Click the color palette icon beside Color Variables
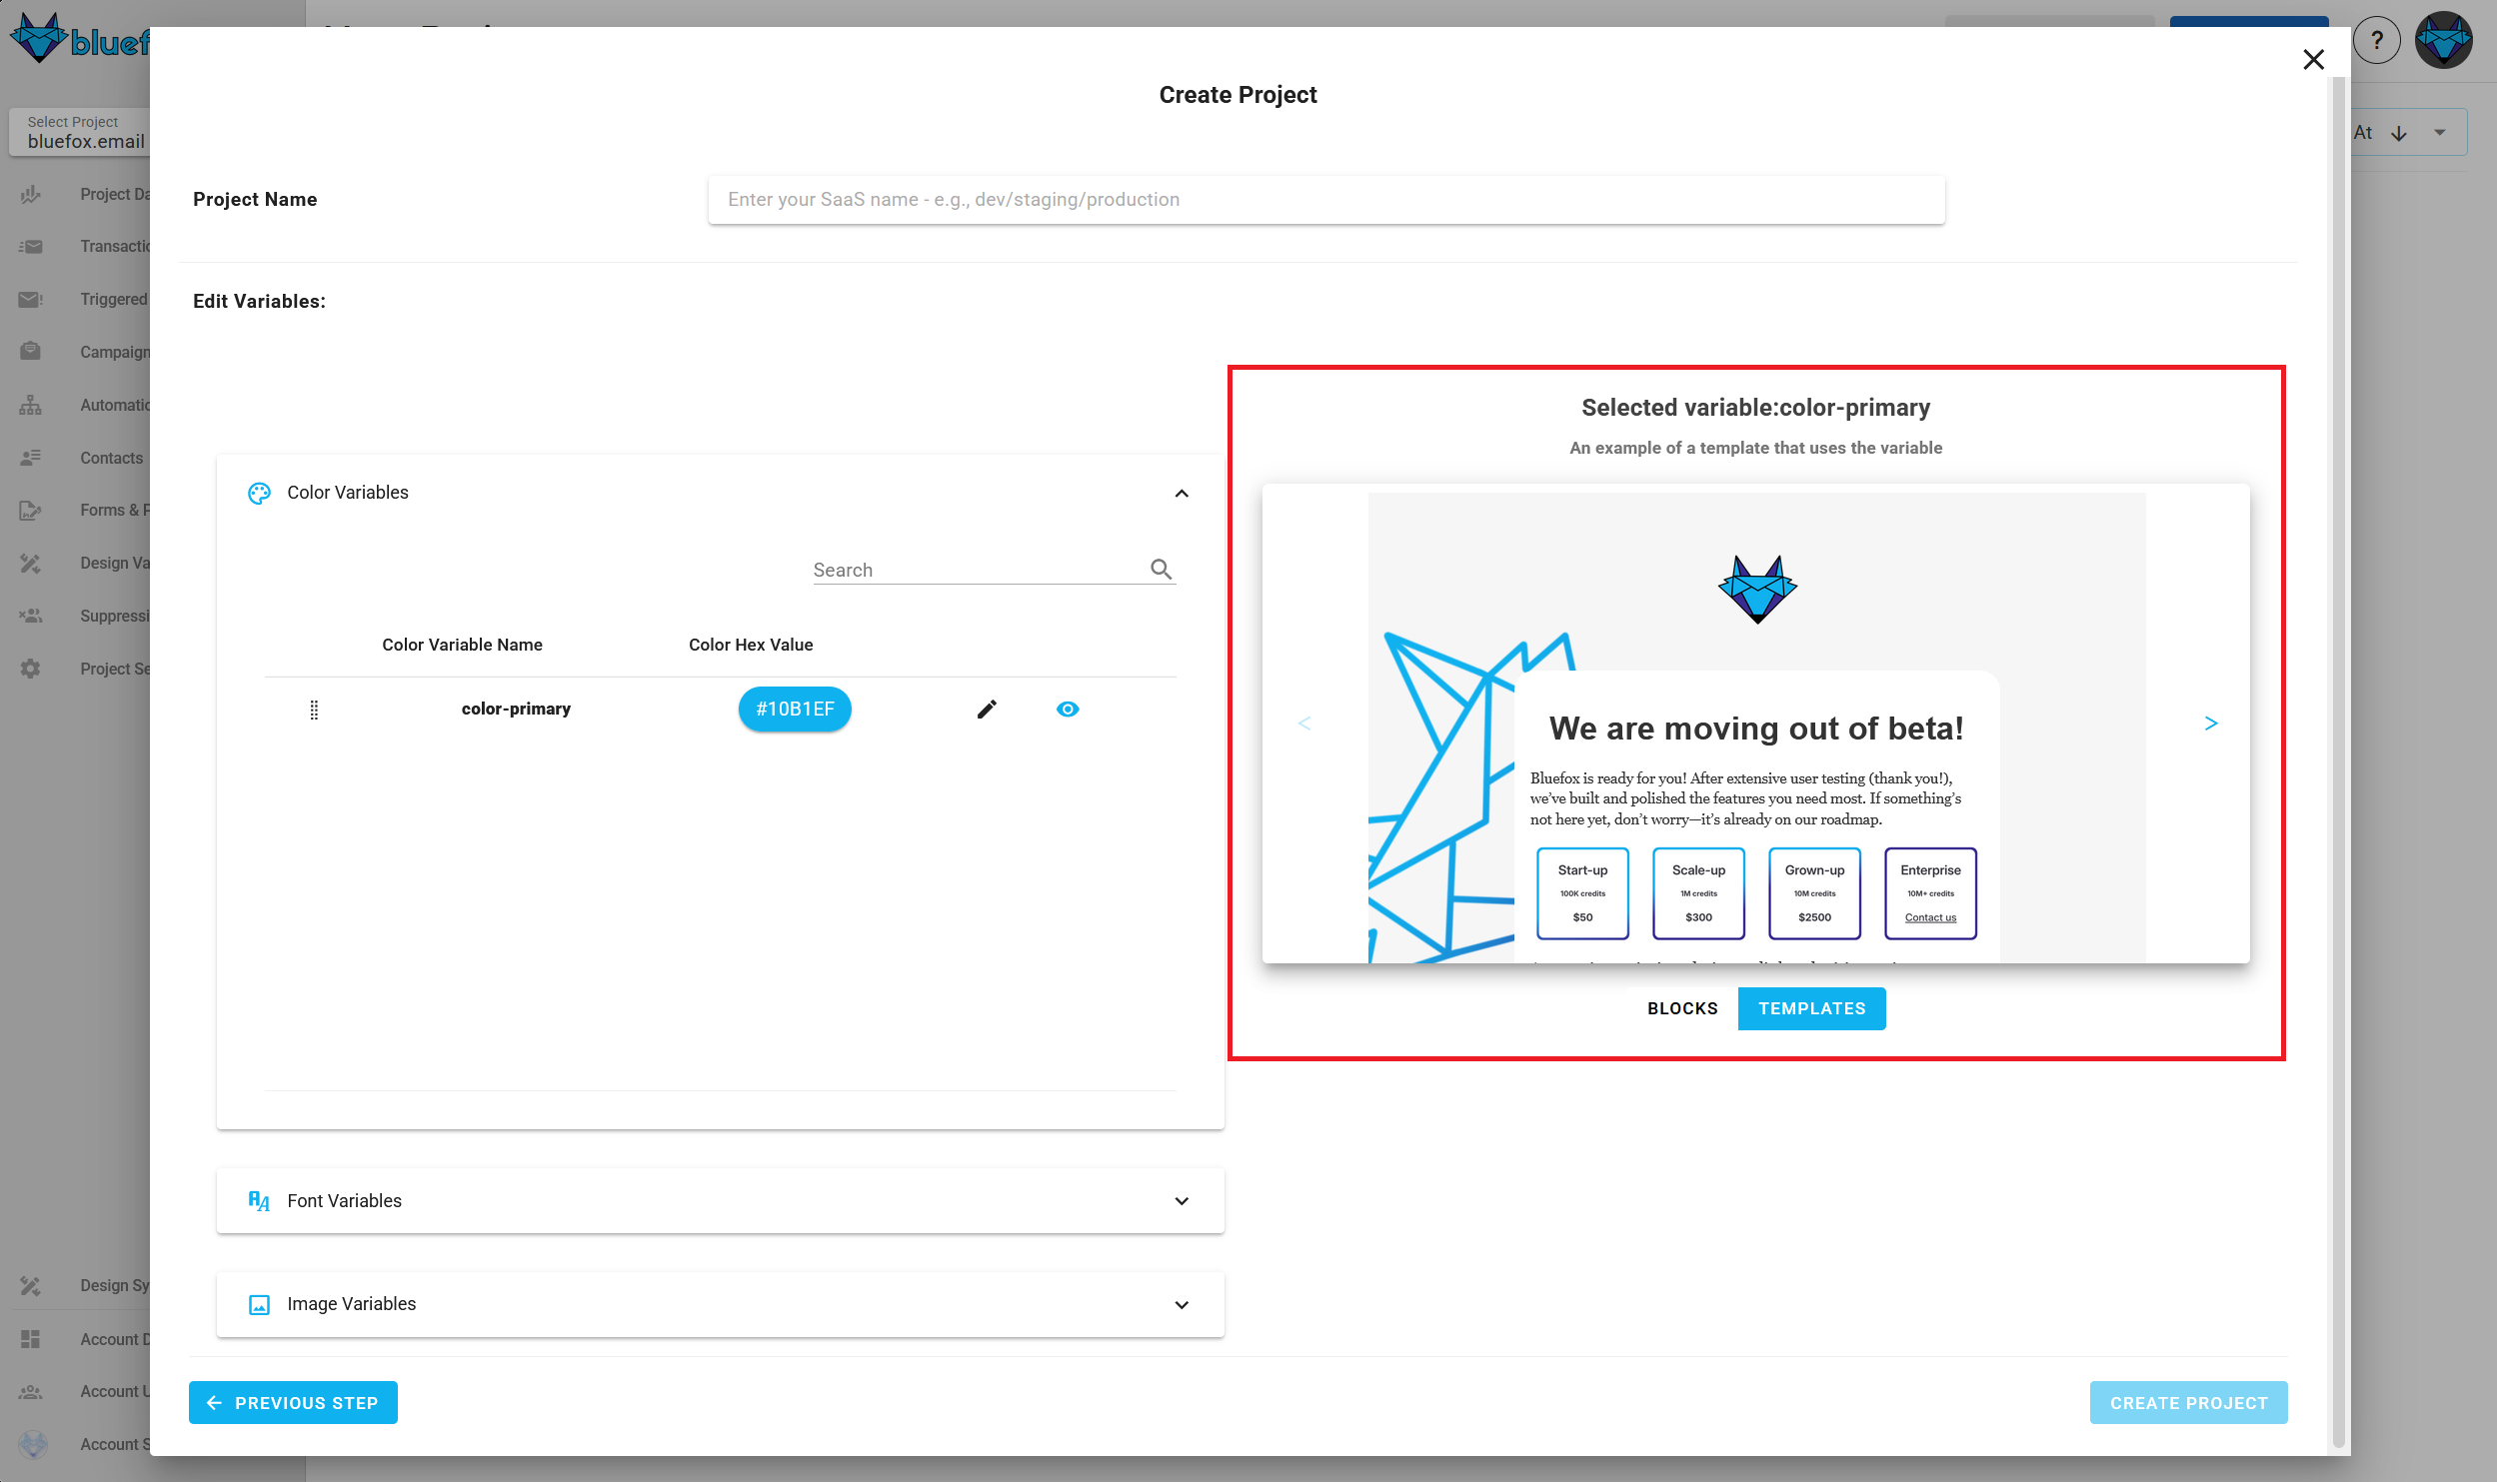This screenshot has height=1482, width=2497. tap(259, 493)
